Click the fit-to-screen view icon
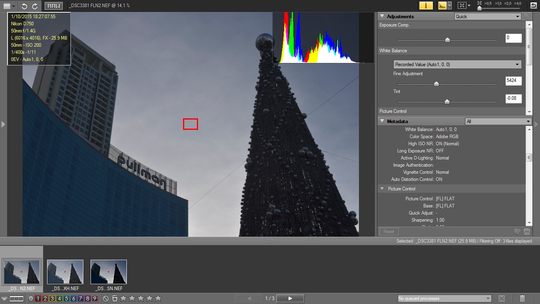 461,6
